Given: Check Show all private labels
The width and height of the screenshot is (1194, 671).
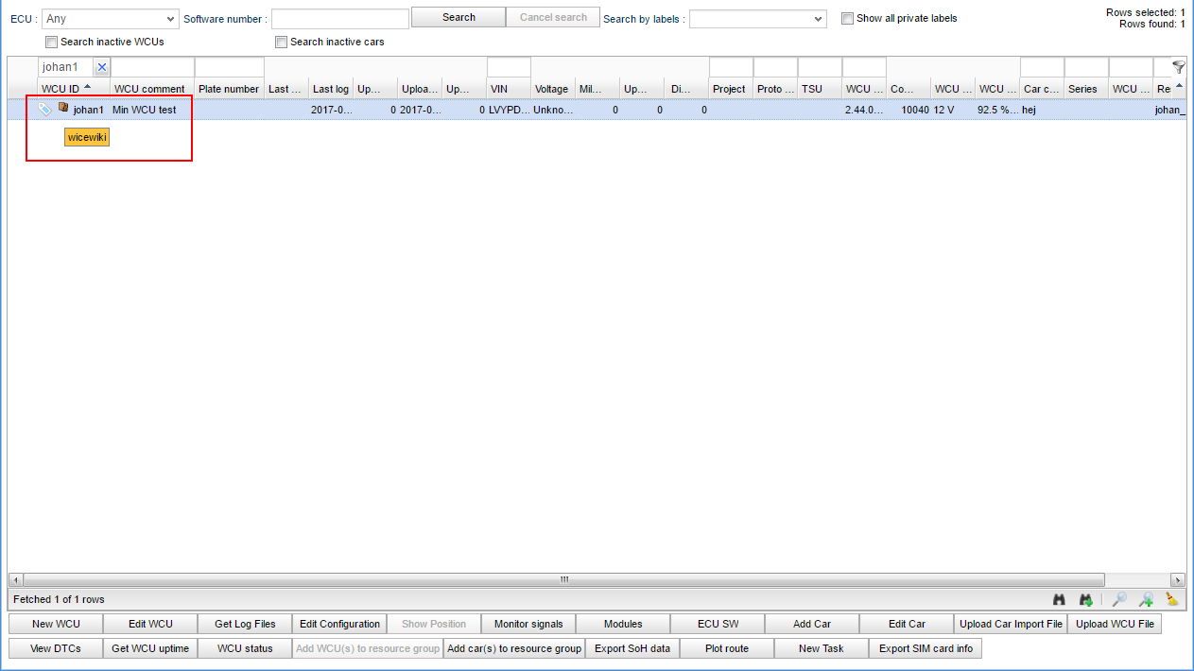Looking at the screenshot, I should [847, 18].
